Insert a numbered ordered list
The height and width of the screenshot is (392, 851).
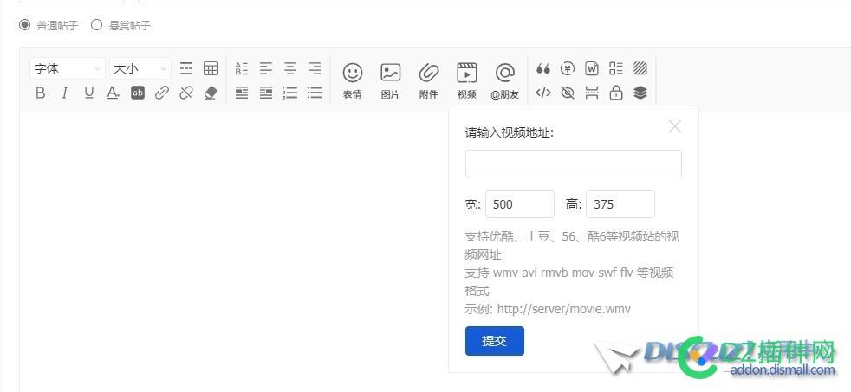290,93
